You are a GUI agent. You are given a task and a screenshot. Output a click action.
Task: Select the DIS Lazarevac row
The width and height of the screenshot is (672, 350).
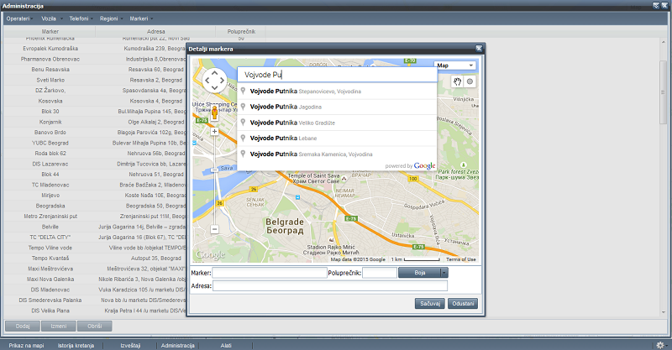pos(95,164)
